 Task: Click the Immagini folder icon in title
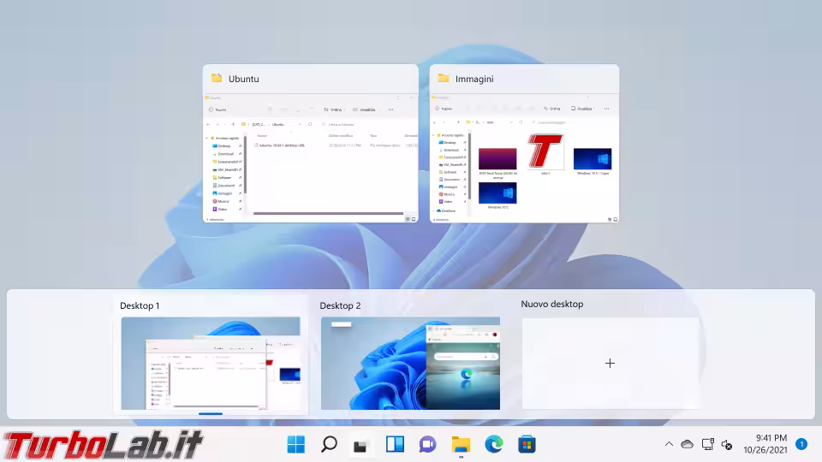click(444, 78)
